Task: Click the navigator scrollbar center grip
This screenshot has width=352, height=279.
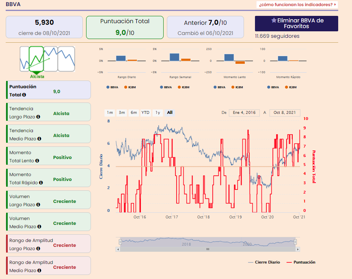Action: 208,249
